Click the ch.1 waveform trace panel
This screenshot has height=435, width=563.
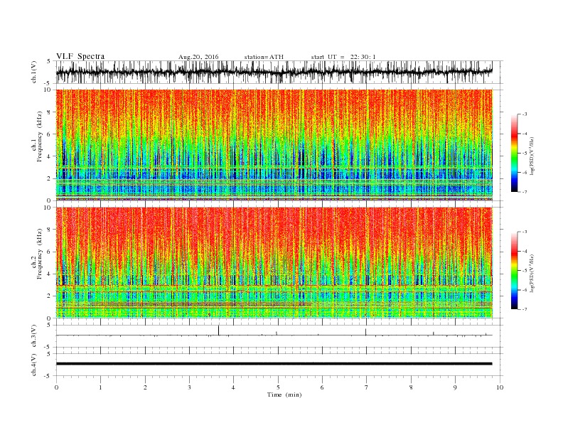279,72
